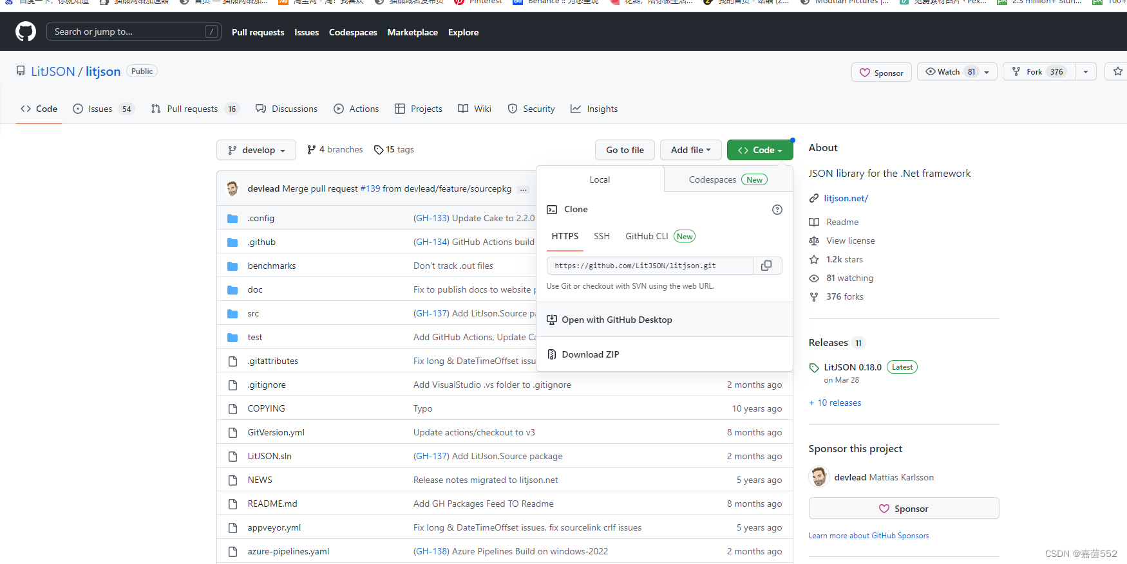The height and width of the screenshot is (564, 1127).
Task: Copy the HTTPS clone URL
Action: (766, 266)
